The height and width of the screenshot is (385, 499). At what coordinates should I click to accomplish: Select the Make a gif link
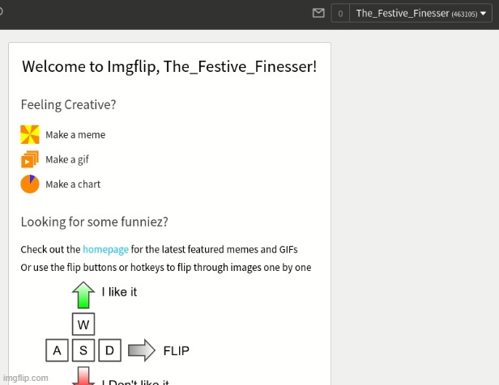[x=68, y=159]
